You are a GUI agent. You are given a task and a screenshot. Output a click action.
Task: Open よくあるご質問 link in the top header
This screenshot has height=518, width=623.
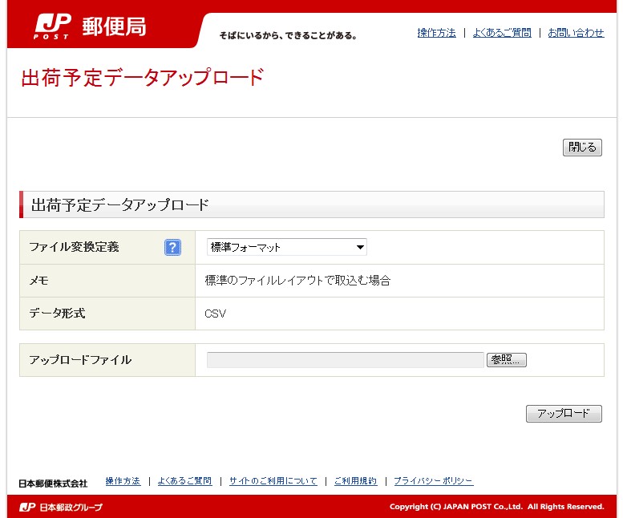501,33
